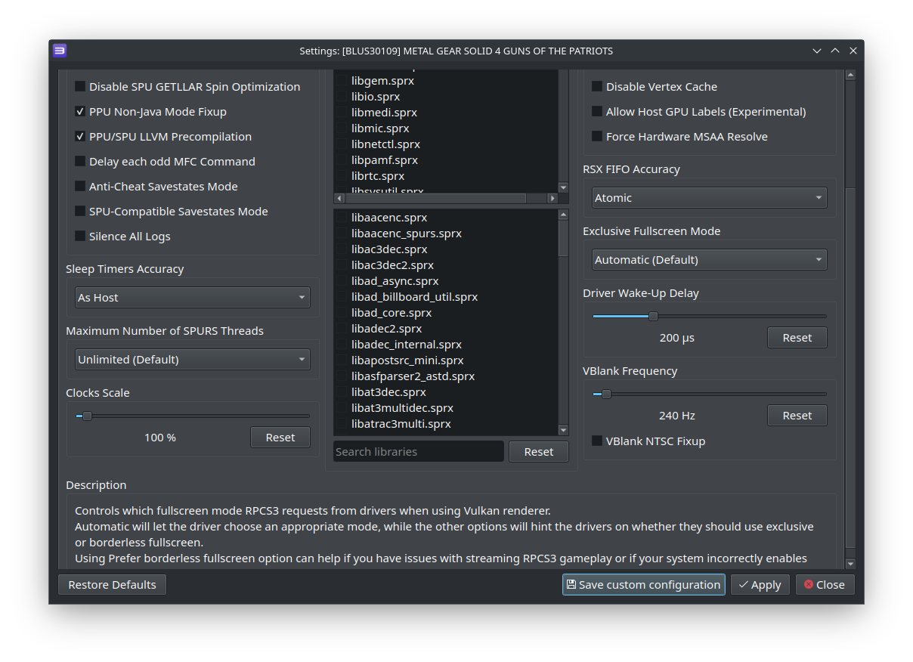This screenshot has width=913, height=662.
Task: Click the Apply button
Action: (x=760, y=585)
